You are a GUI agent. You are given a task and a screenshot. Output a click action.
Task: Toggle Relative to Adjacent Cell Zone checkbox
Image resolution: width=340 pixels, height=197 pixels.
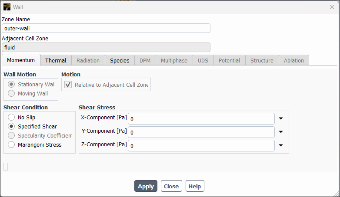tap(68, 85)
